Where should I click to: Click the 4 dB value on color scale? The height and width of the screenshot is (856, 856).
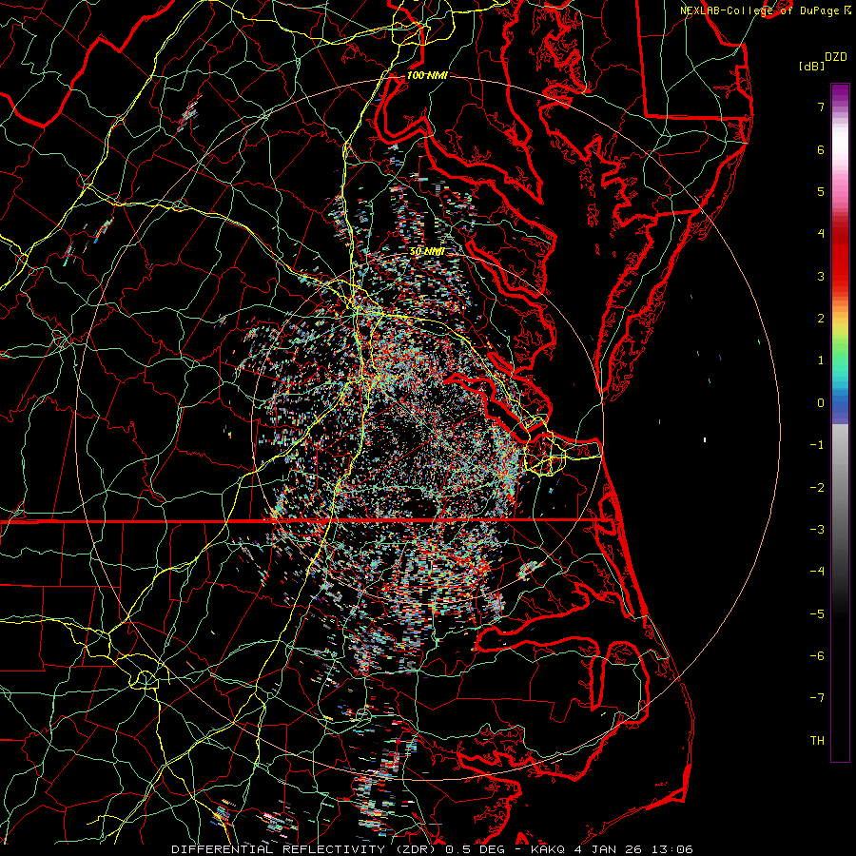pos(821,234)
